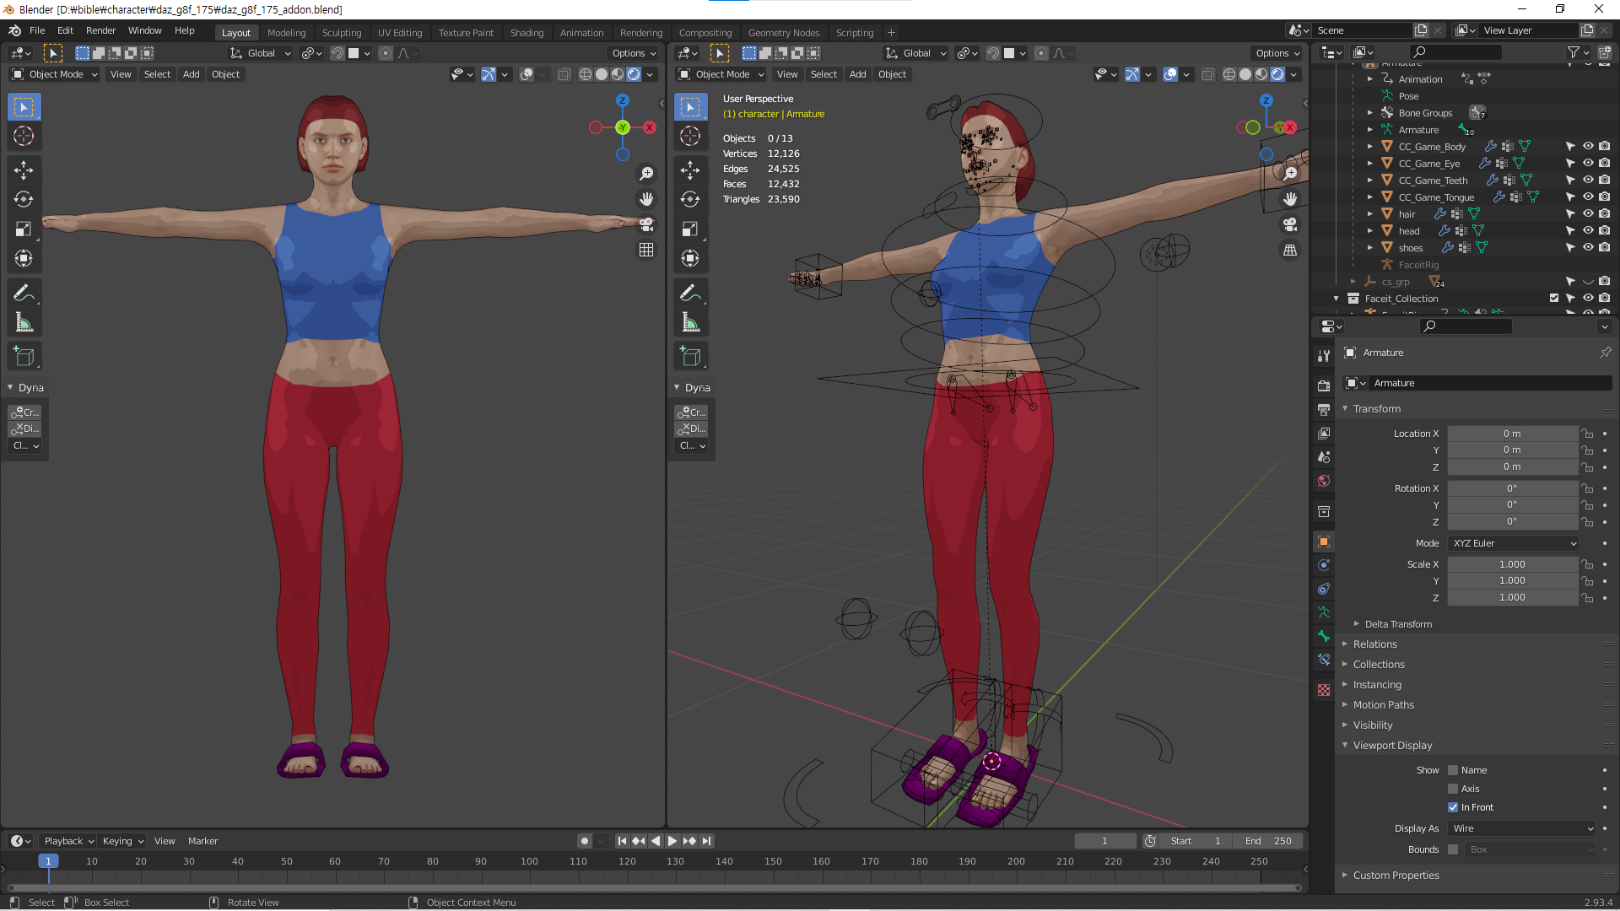Open Keying popover in timeline header

[x=122, y=841]
